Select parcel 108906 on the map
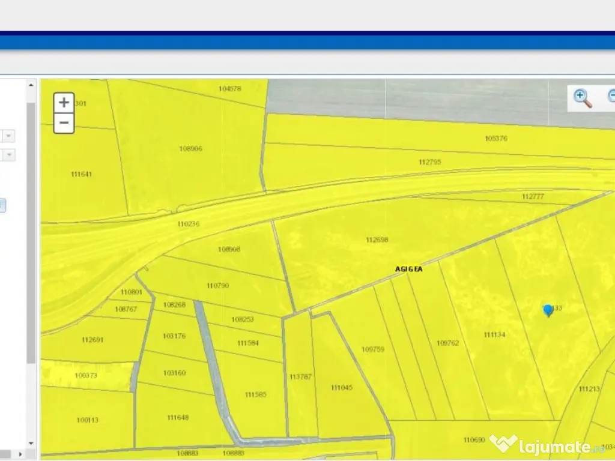615x461 pixels. pos(190,148)
